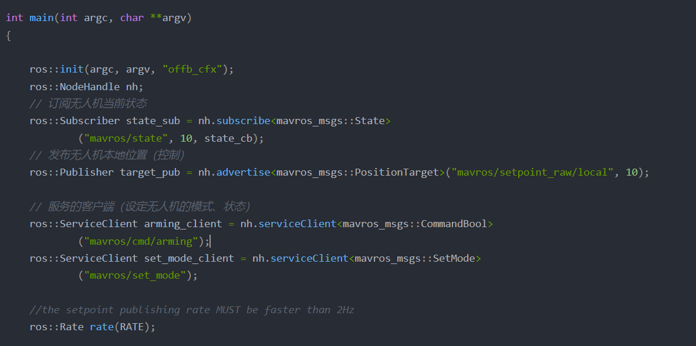Click the argv parameter in main
Viewport: 696px width, 346px height.
click(x=174, y=17)
